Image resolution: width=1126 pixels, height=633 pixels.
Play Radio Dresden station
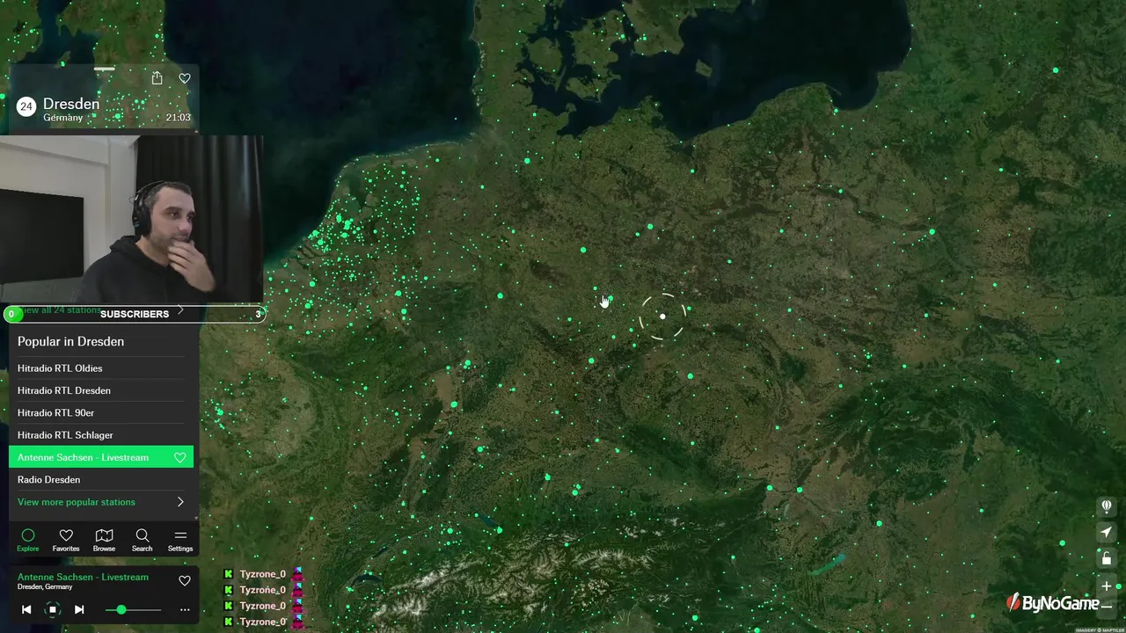(x=101, y=479)
